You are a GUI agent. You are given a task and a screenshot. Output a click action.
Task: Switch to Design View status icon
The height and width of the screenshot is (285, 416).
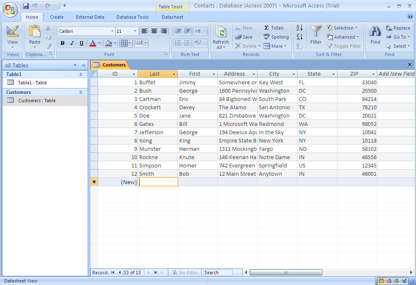[x=404, y=281]
